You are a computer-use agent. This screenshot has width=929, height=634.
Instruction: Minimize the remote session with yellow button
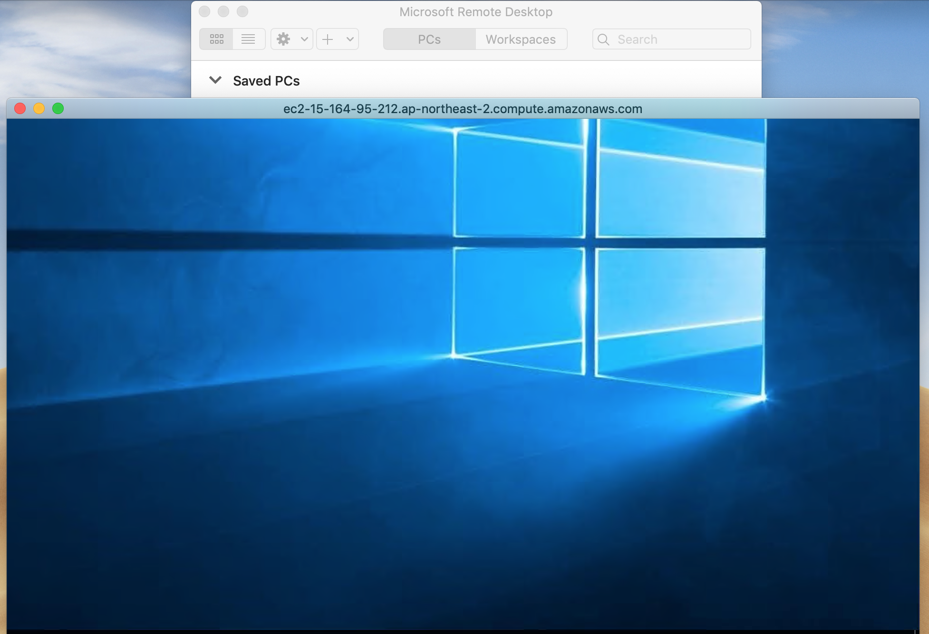pos(39,109)
